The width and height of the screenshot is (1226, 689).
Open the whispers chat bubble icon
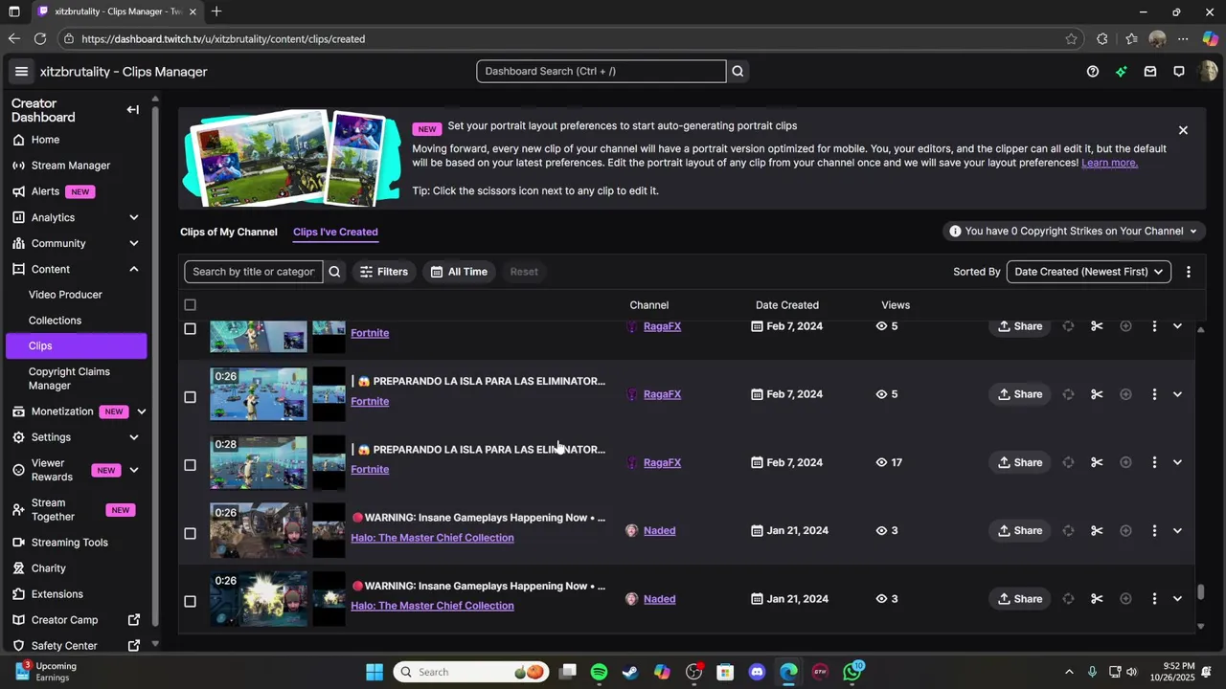pos(1179,72)
